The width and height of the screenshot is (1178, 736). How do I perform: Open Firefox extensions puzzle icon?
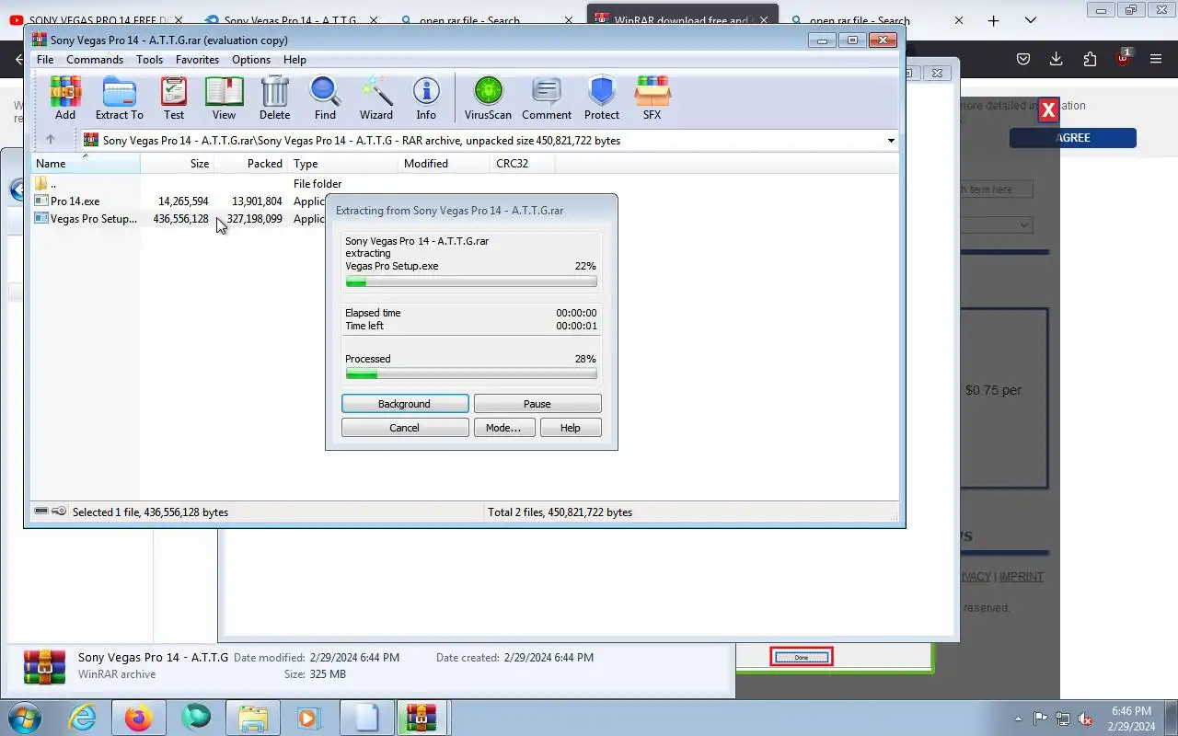click(1090, 59)
